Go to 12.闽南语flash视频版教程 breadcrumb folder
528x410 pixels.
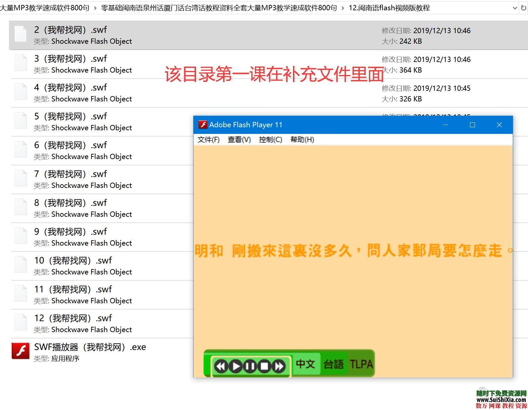coord(389,8)
